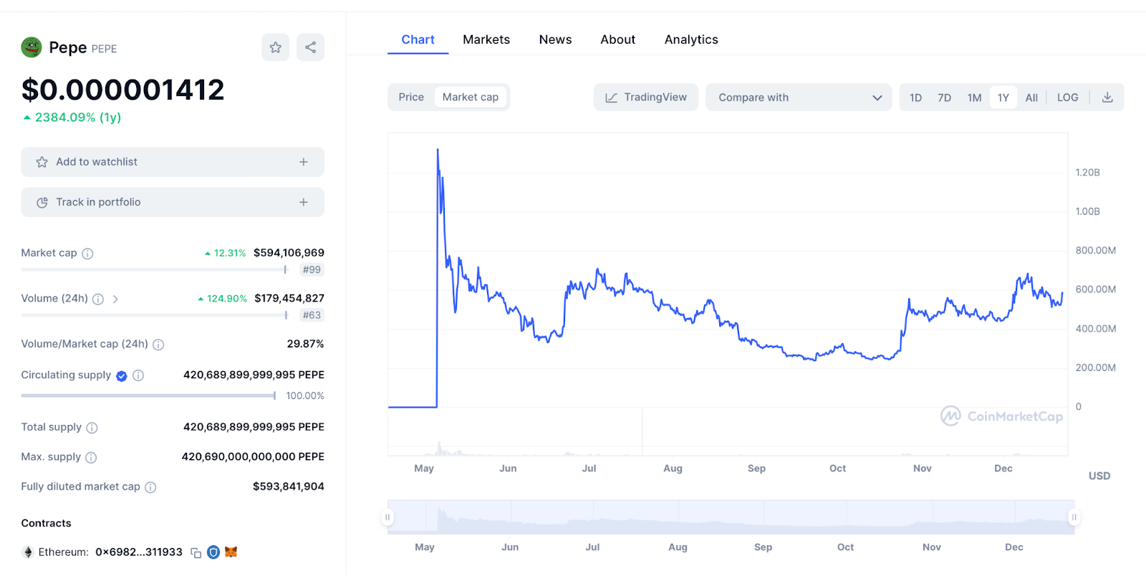This screenshot has height=576, width=1146.
Task: Click the 420,690,000,000,000 PEPE max supply
Action: pos(253,456)
